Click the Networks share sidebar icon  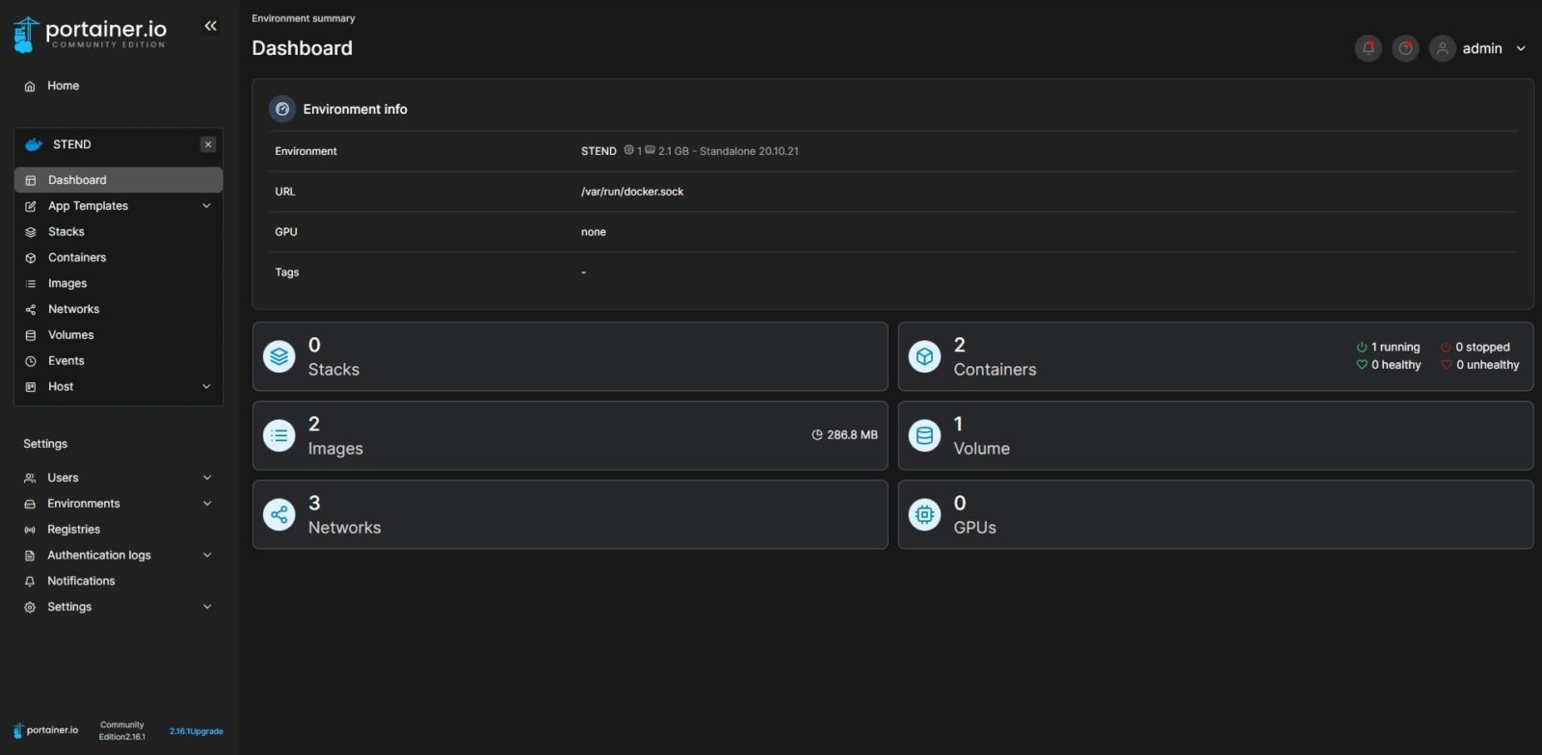31,310
